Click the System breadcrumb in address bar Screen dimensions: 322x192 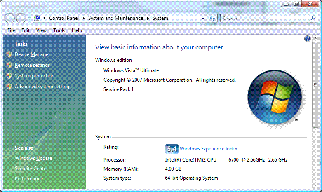point(160,18)
